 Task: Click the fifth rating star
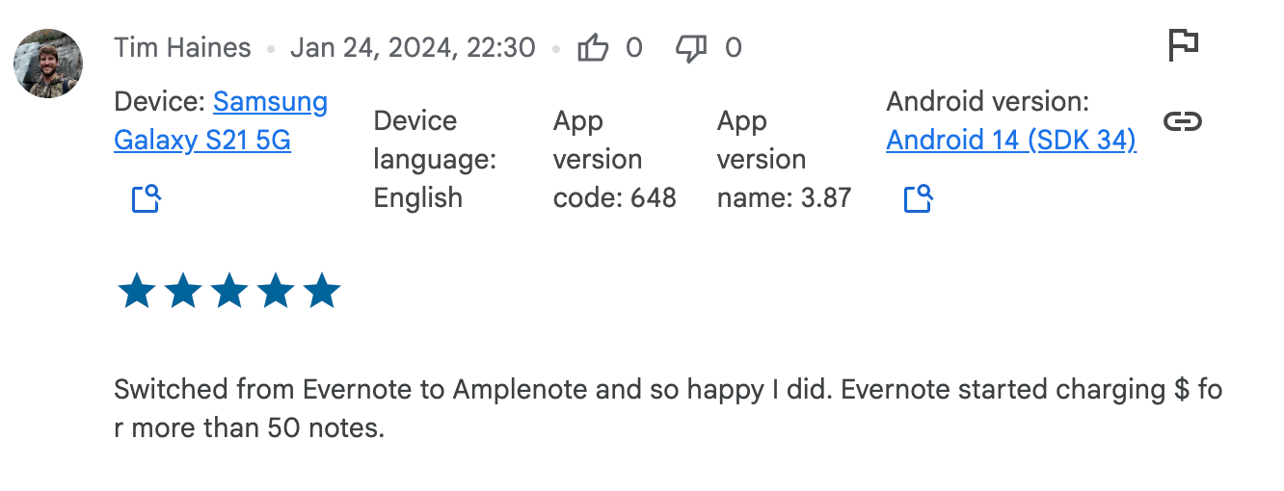click(322, 291)
